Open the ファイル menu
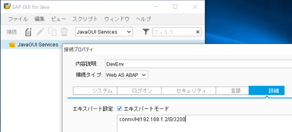Viewport: 292px width, 132px height. pos(18,19)
